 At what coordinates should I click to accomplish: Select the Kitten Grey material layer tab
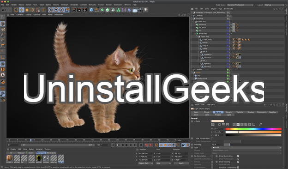pyautogui.click(x=51, y=153)
